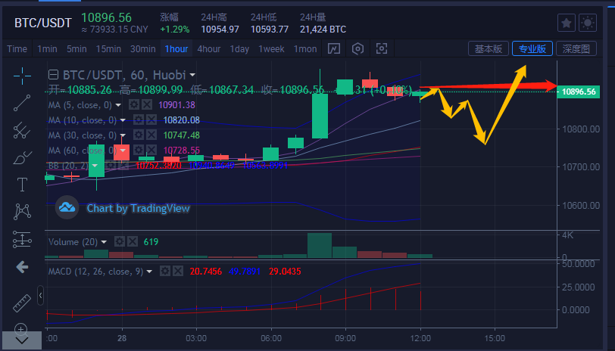Select the XABCD pattern tool
This screenshot has height=351, width=615.
click(22, 212)
